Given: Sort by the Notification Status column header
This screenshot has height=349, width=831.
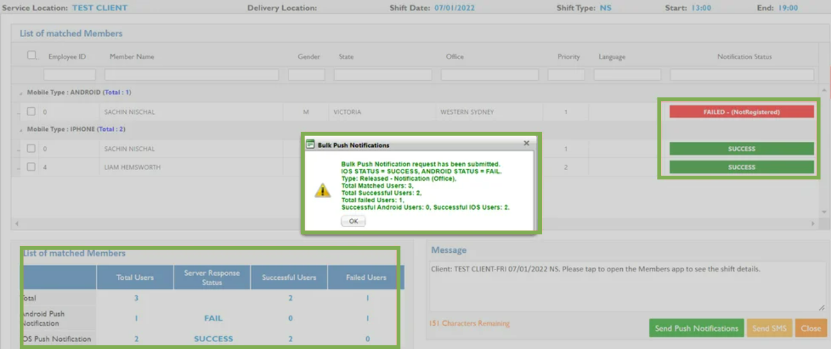Looking at the screenshot, I should (x=744, y=57).
